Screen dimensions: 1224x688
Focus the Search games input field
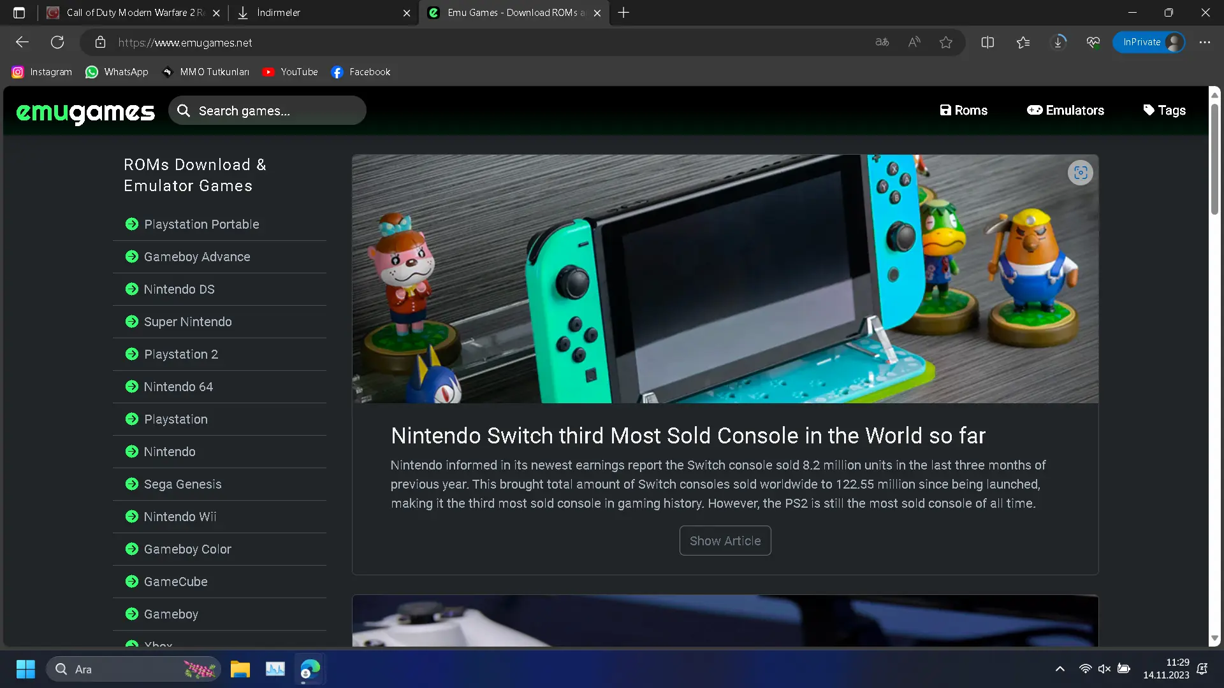click(274, 111)
